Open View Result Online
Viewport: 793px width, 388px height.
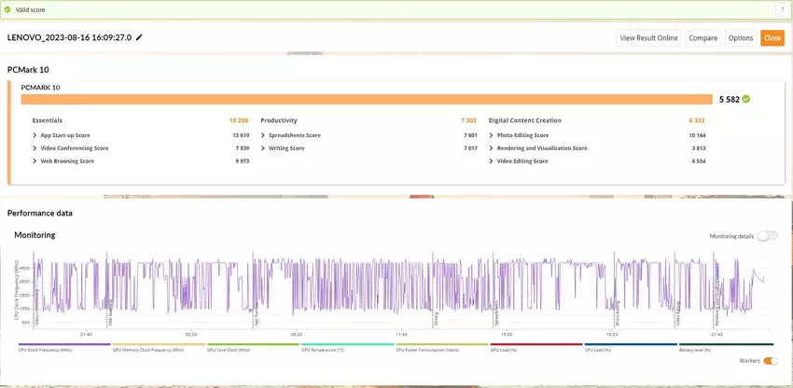[x=648, y=38]
